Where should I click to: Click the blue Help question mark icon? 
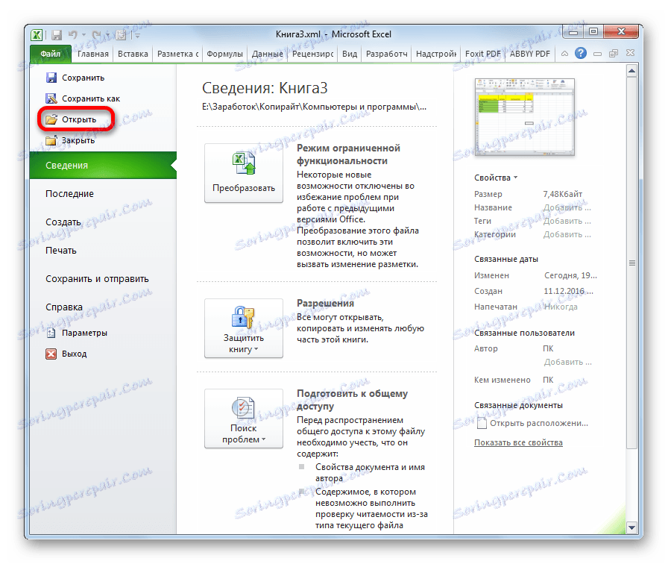[581, 53]
